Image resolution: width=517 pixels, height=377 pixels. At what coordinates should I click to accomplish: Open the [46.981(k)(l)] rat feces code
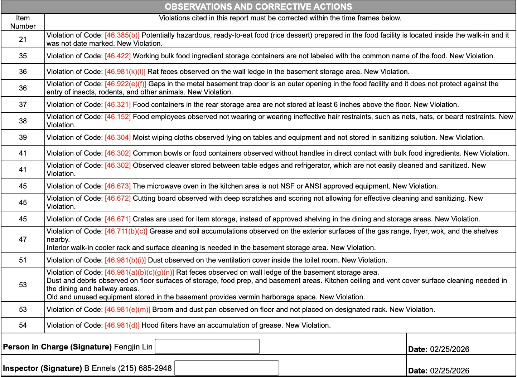pyautogui.click(x=125, y=72)
